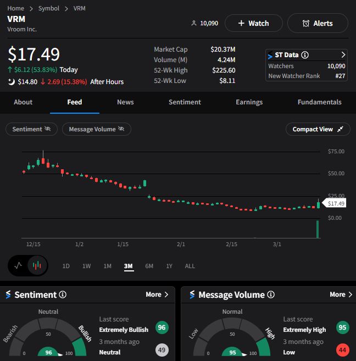Go to Symbol in the breadcrumb

[x=49, y=8]
